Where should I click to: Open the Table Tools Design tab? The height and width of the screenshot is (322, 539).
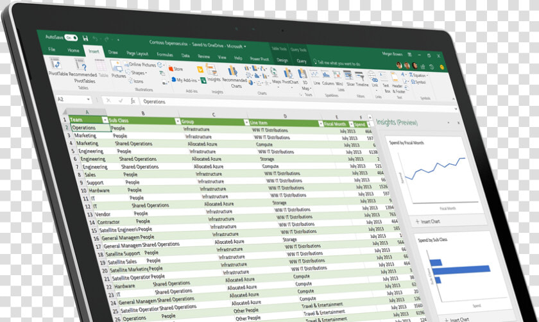(x=282, y=60)
